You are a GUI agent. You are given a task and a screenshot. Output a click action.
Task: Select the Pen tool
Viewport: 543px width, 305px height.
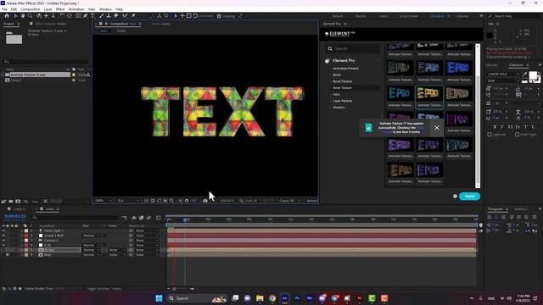coord(85,16)
